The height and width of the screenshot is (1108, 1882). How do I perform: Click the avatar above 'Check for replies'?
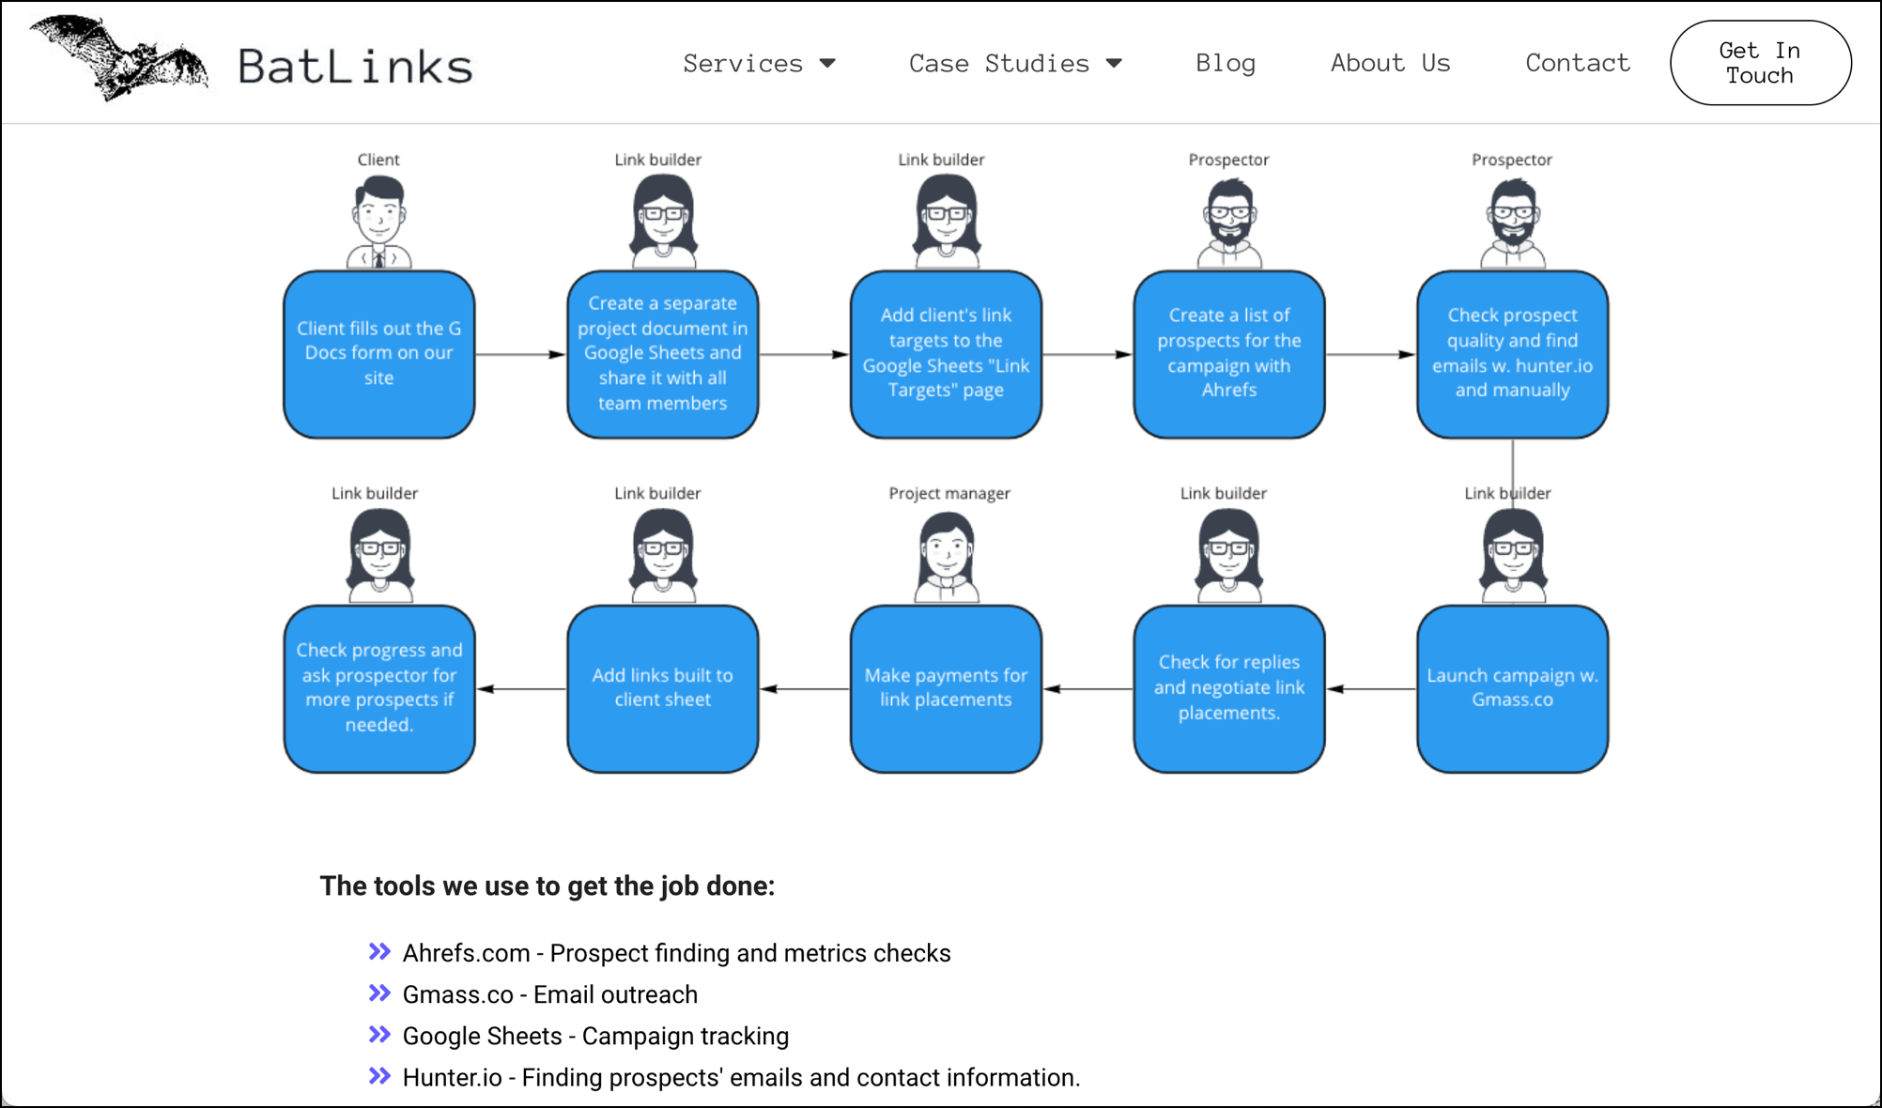1229,556
